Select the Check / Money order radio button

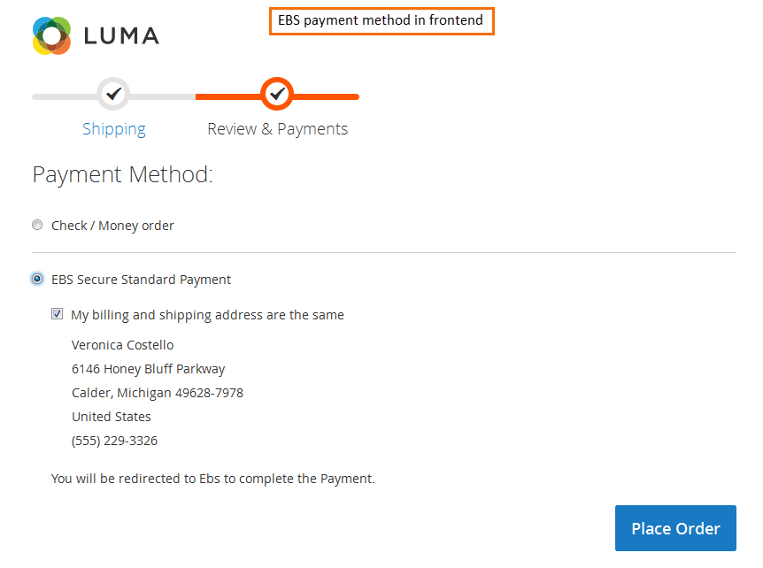click(37, 226)
